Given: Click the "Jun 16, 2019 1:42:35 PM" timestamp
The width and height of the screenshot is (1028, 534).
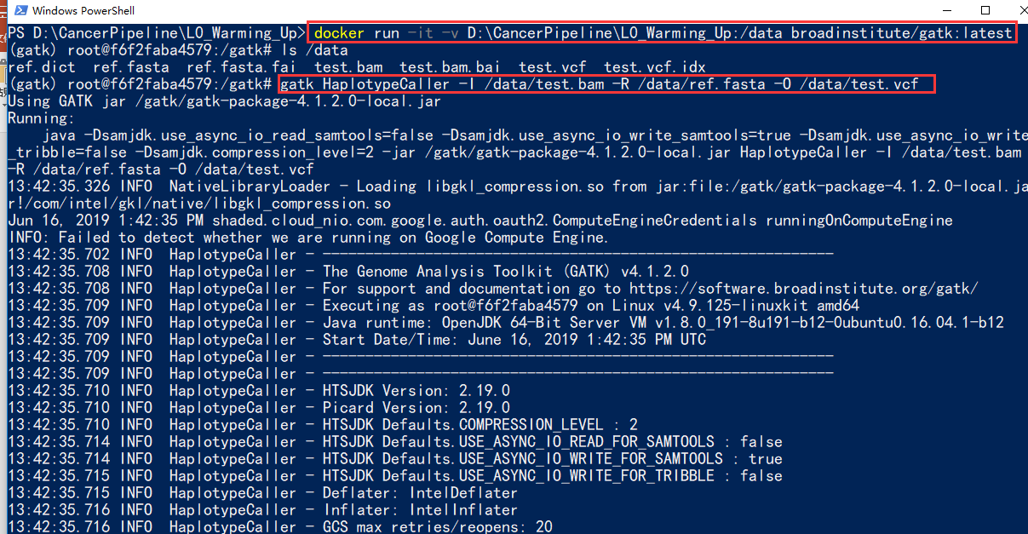Looking at the screenshot, I should (x=106, y=221).
